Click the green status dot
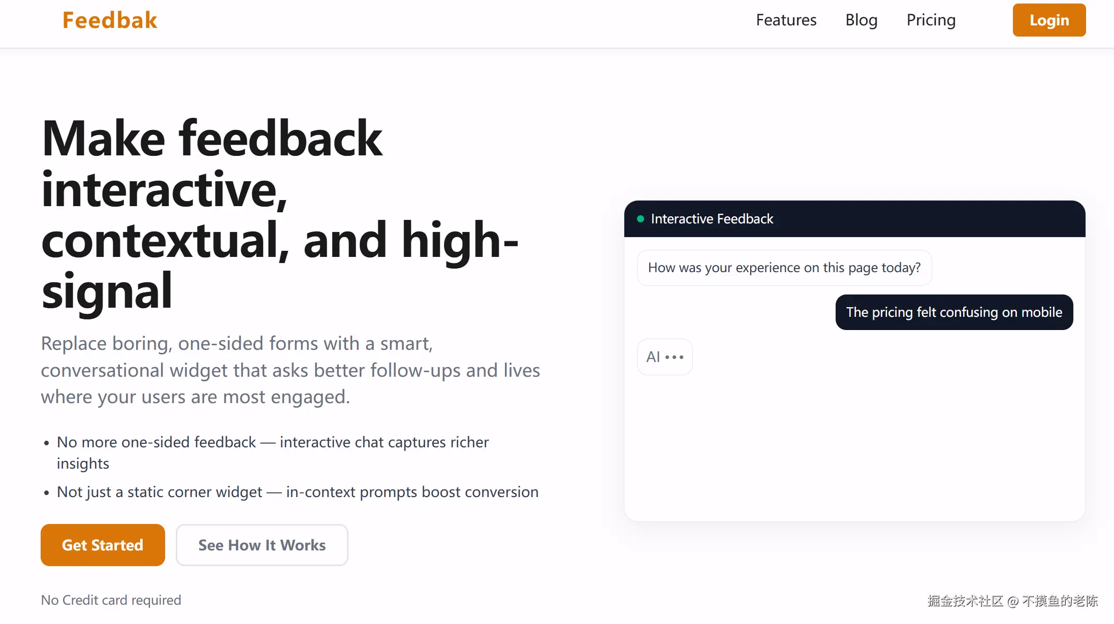Viewport: 1114px width, 624px height. point(640,219)
